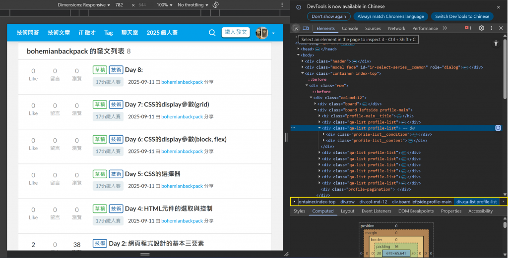Switch to the Network tab
The height and width of the screenshot is (258, 508).
coord(396,28)
